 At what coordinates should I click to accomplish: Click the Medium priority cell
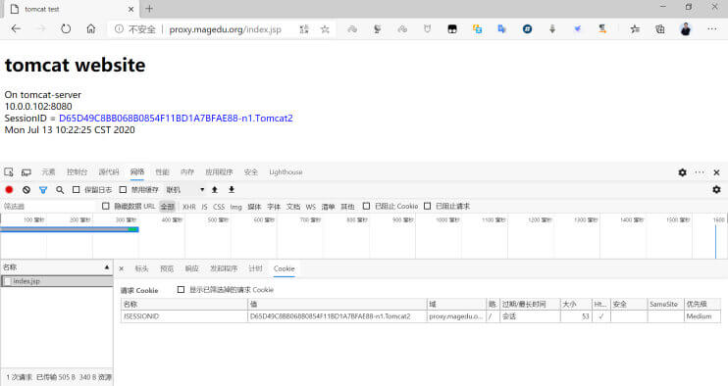click(702, 316)
